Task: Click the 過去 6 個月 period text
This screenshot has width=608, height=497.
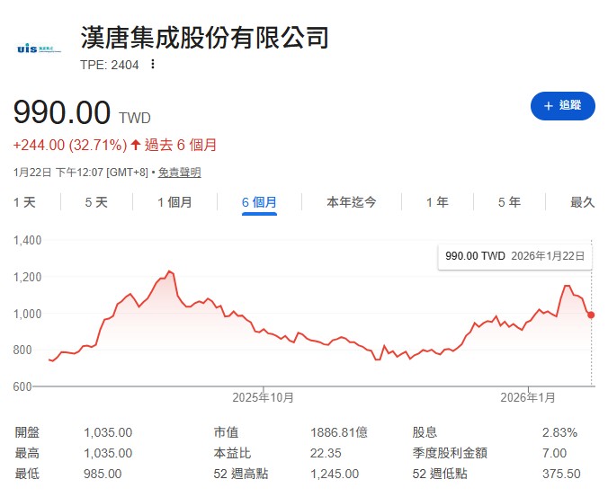Action: click(x=181, y=146)
